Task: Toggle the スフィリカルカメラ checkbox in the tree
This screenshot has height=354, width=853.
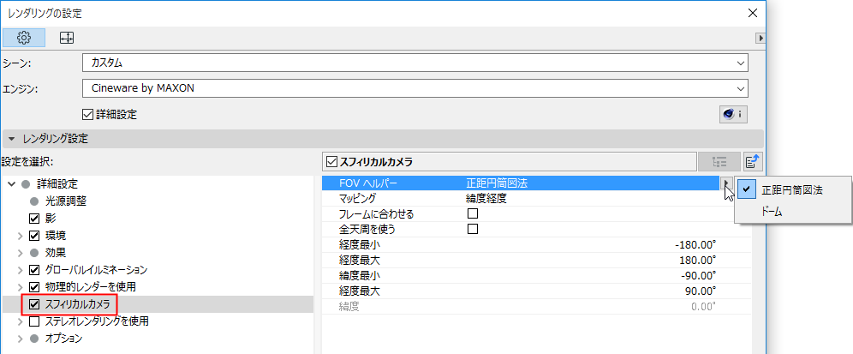Action: [34, 304]
